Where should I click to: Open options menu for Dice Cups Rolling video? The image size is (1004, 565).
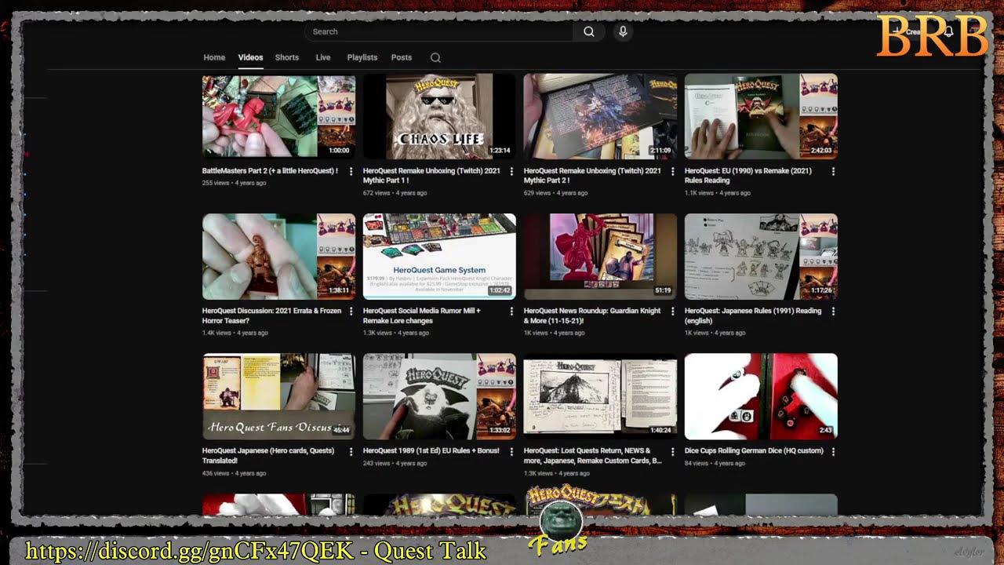pyautogui.click(x=833, y=452)
